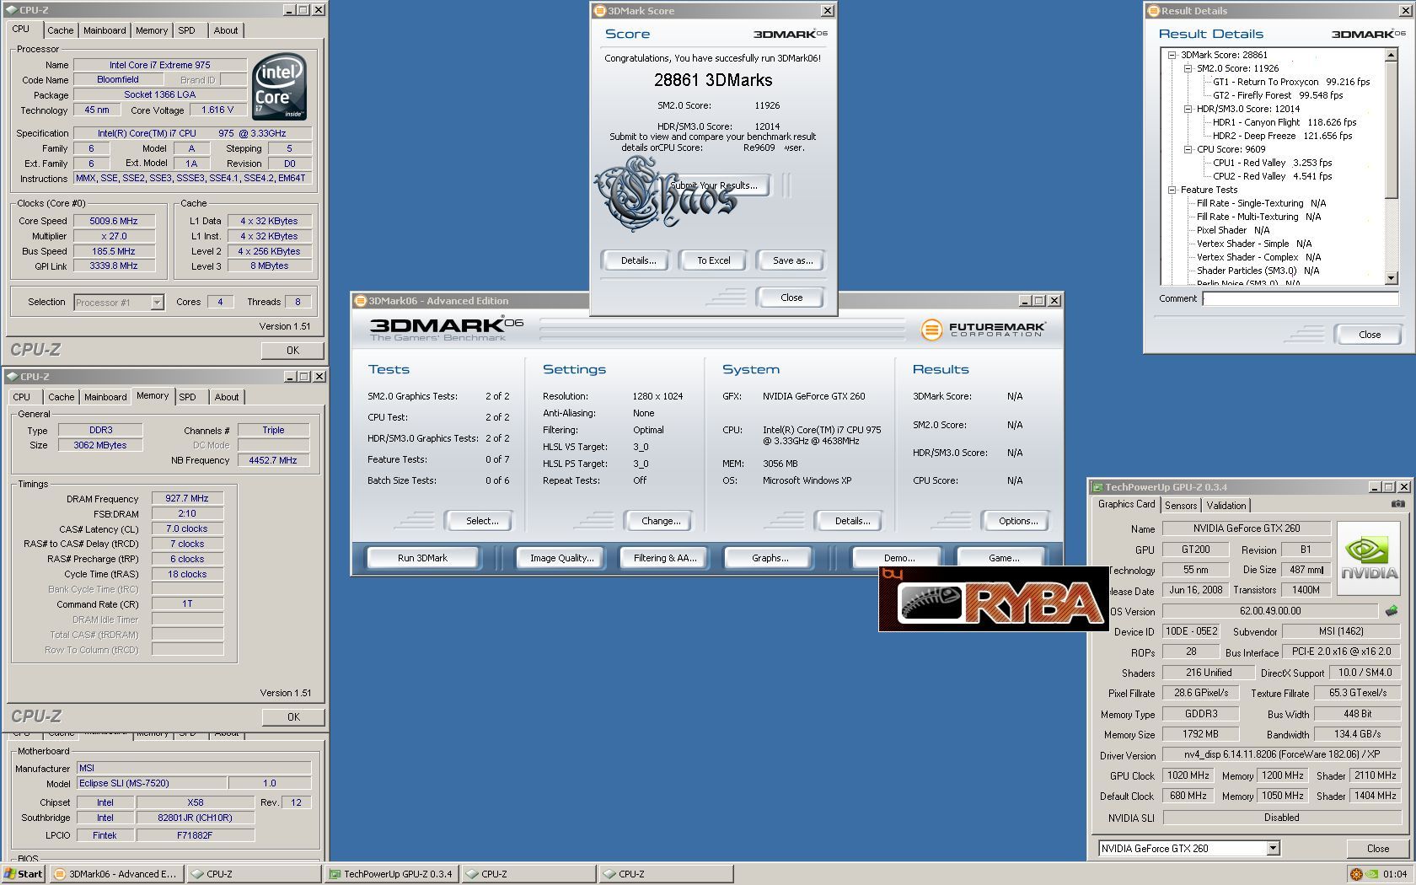Switch to TechPowerUp GPU-Z in the taskbar
This screenshot has width=1416, height=885.
pyautogui.click(x=391, y=874)
